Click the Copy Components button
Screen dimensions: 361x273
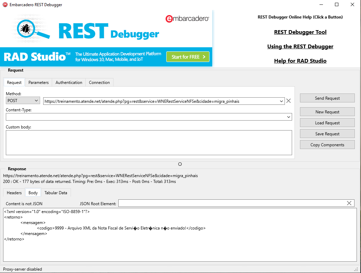pos(327,145)
